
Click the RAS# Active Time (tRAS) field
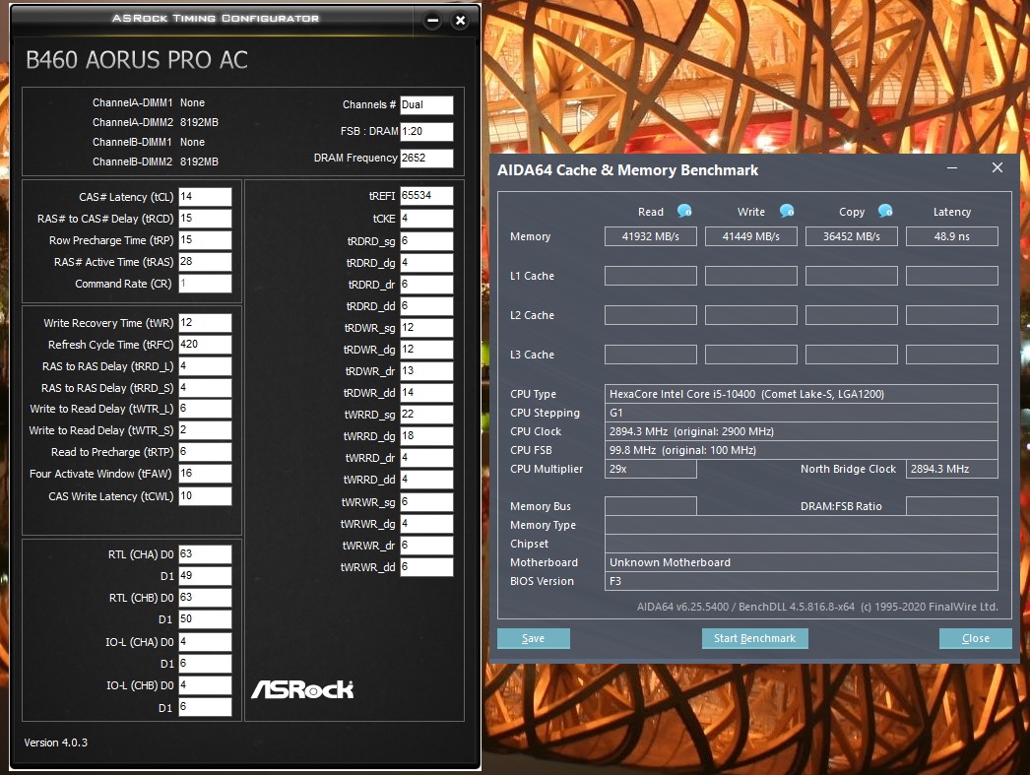click(x=205, y=262)
